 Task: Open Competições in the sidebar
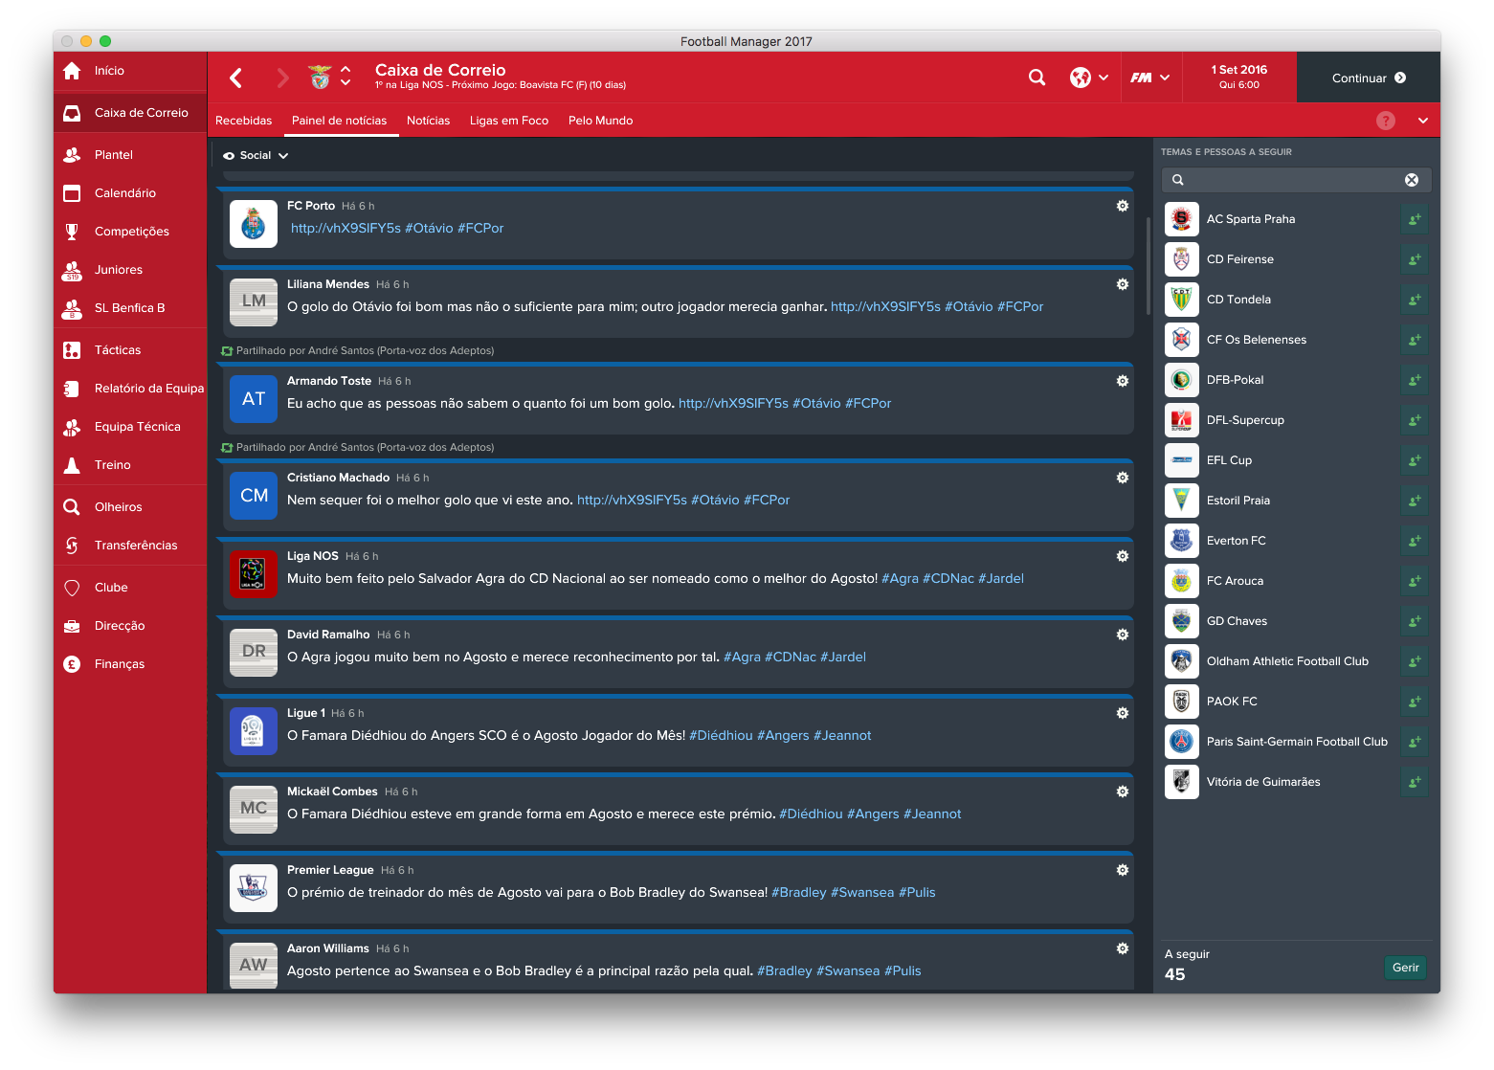coord(130,232)
